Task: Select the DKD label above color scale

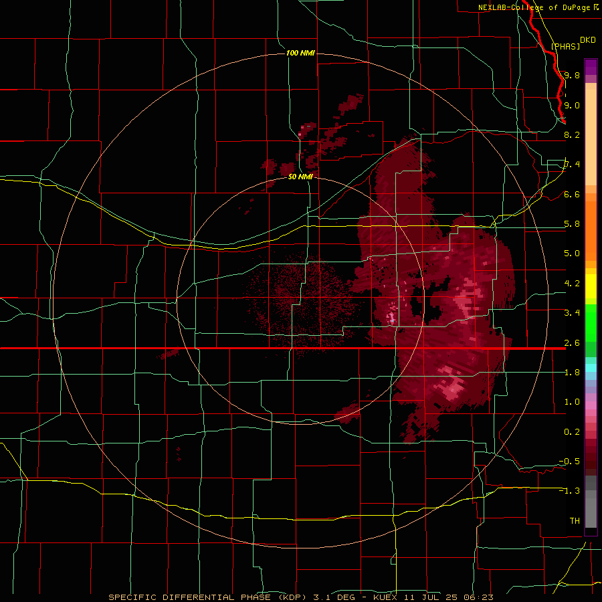Action: [588, 39]
